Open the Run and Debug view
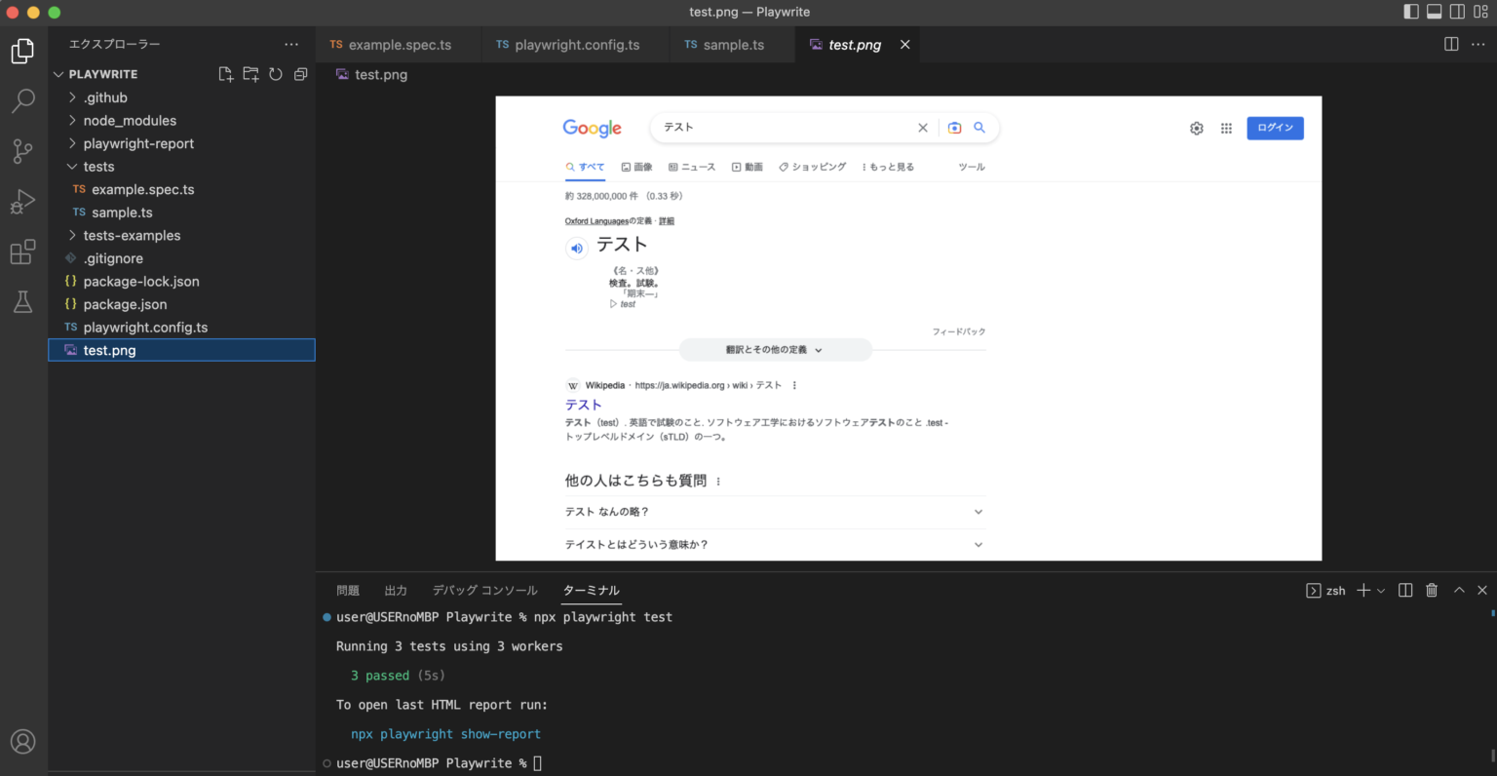 point(22,202)
